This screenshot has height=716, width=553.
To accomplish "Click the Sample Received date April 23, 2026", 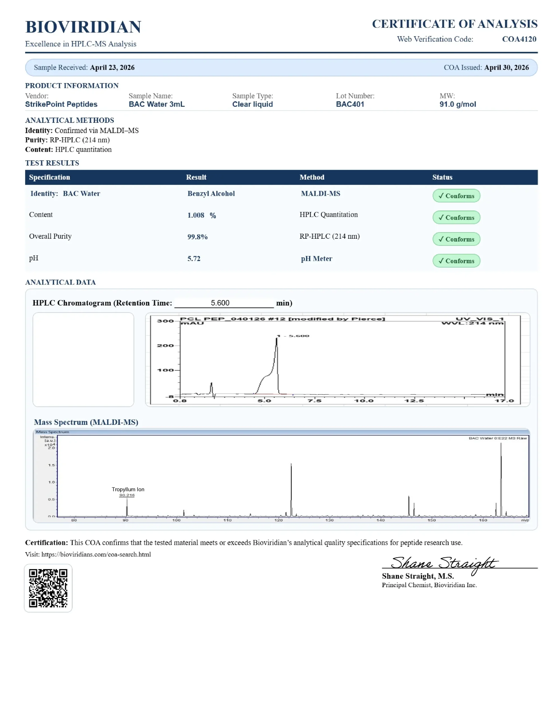I will [112, 67].
